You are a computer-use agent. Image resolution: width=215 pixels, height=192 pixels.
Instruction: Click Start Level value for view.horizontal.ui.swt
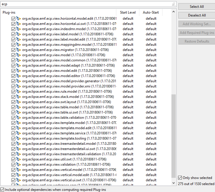pos(128,24)
